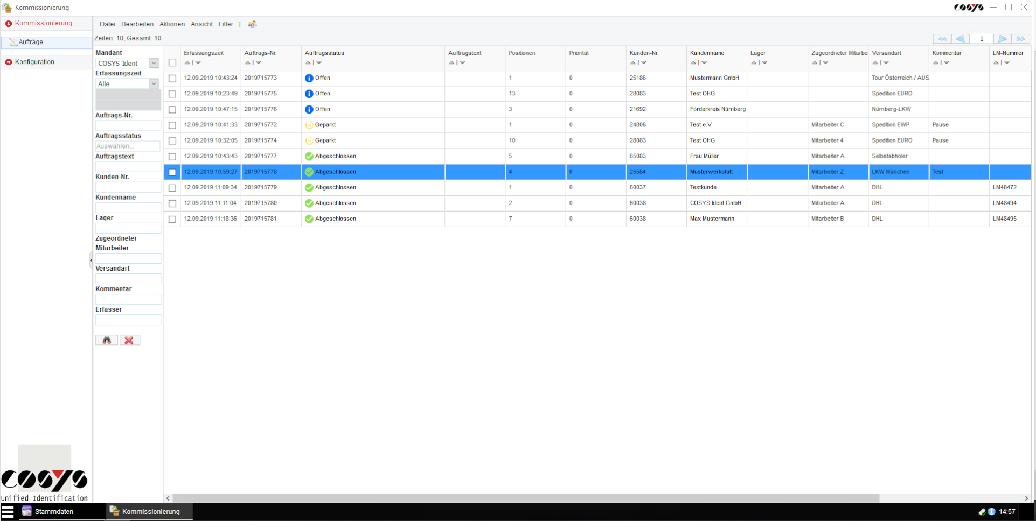The width and height of the screenshot is (1036, 521).
Task: Clear filters using the red X icon
Action: point(129,340)
